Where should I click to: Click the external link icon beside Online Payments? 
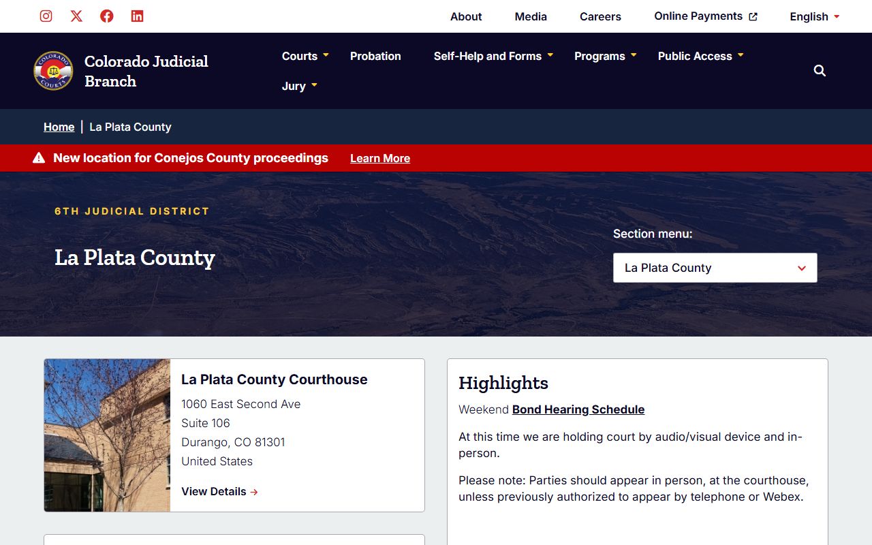click(753, 17)
